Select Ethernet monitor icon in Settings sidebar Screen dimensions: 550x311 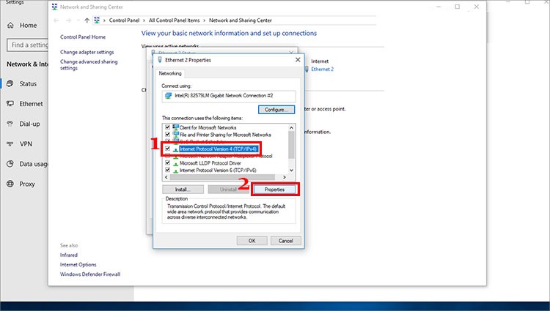(10, 104)
